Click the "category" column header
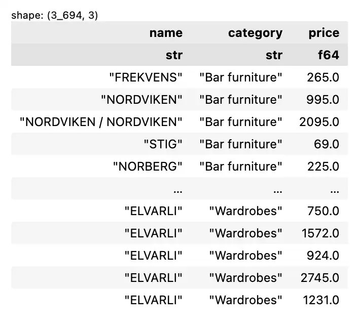This screenshot has height=328, width=357. (x=255, y=33)
